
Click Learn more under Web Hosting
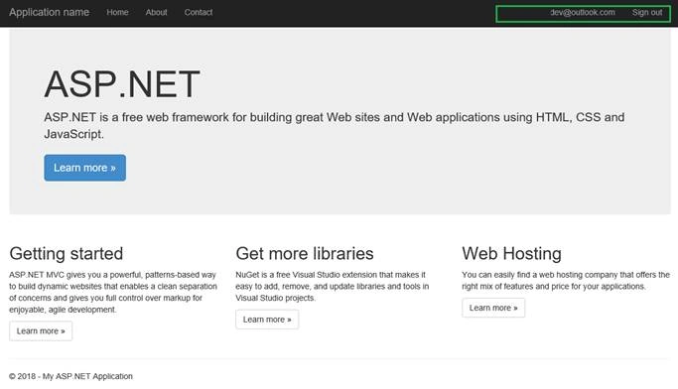point(493,308)
